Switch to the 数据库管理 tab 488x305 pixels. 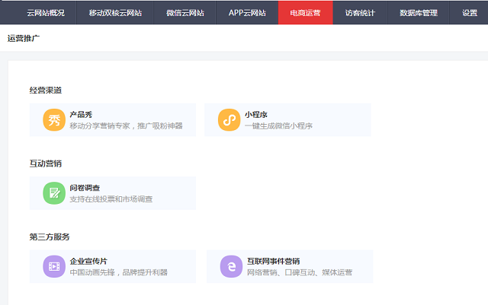(x=419, y=13)
